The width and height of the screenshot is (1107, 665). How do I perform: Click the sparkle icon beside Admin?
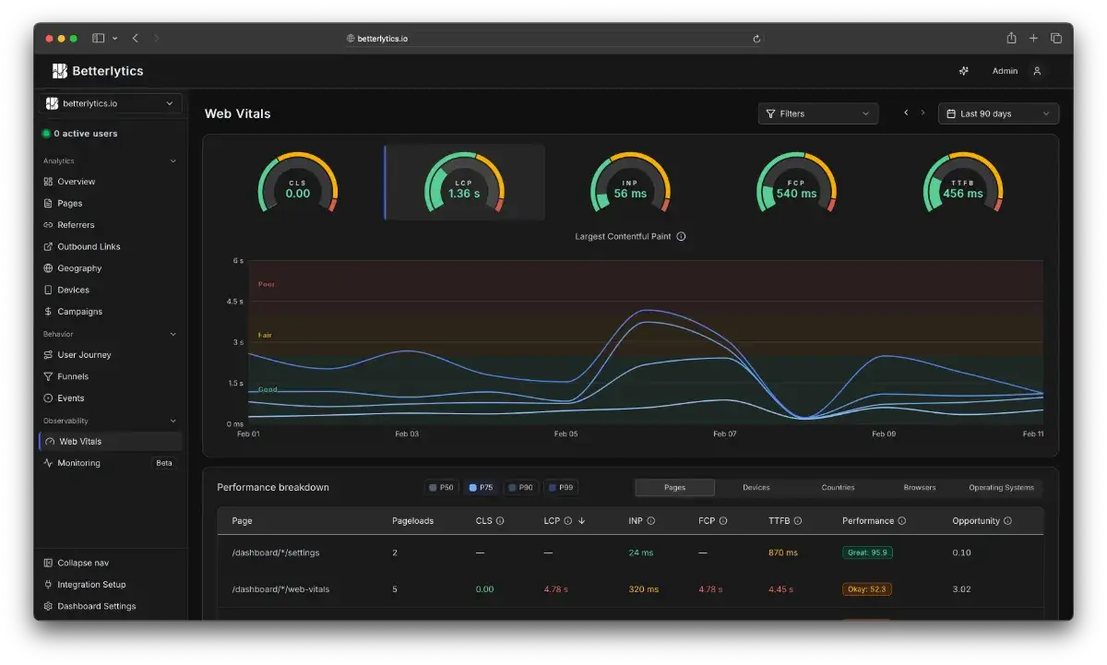click(x=964, y=71)
